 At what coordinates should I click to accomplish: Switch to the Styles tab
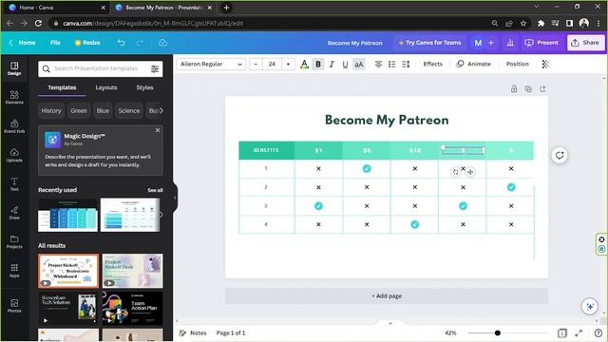coord(144,87)
